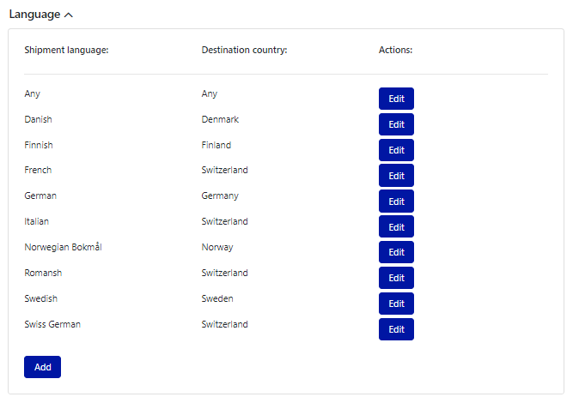
Task: Edit the French Switzerland entry
Action: [396, 176]
